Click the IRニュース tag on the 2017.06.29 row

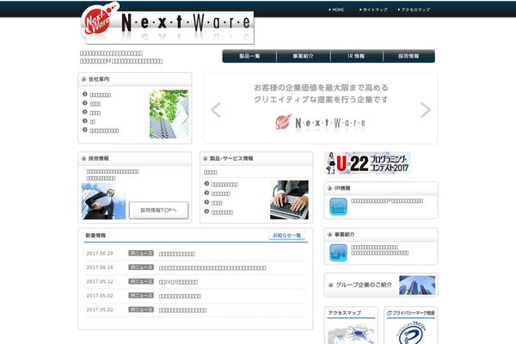pos(141,253)
